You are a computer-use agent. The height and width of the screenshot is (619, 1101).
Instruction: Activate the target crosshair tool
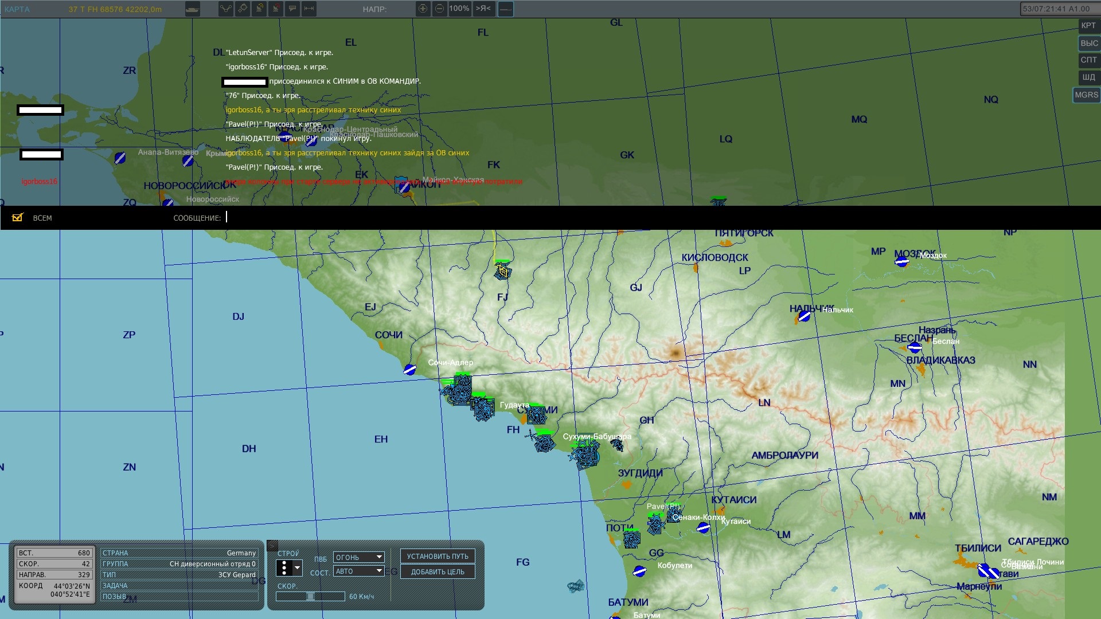243,9
